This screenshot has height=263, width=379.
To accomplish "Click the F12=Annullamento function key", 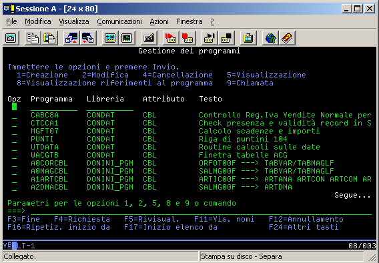I will tap(306, 219).
